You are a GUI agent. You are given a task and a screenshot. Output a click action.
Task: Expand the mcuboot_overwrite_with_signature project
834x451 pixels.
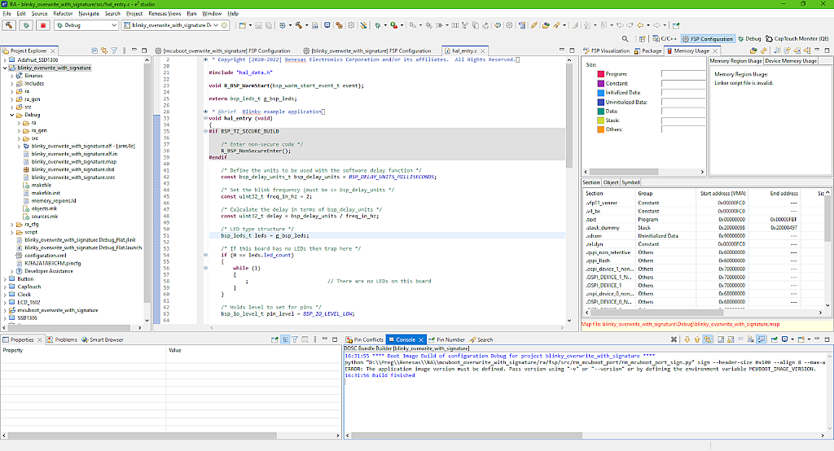click(4, 310)
